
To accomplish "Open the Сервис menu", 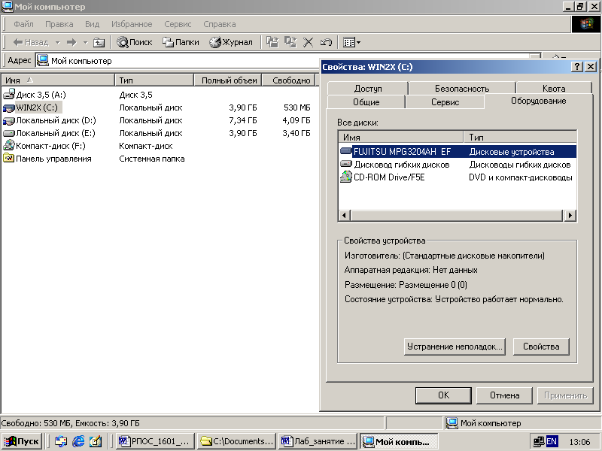I will point(178,24).
